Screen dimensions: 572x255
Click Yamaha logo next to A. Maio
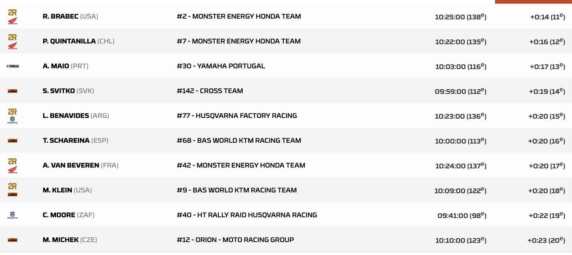(13, 66)
